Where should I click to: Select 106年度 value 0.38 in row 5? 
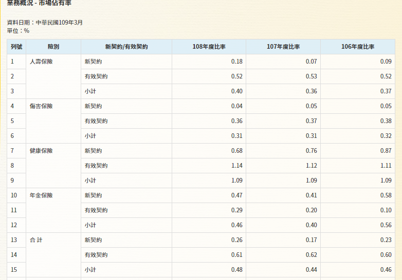click(x=386, y=121)
